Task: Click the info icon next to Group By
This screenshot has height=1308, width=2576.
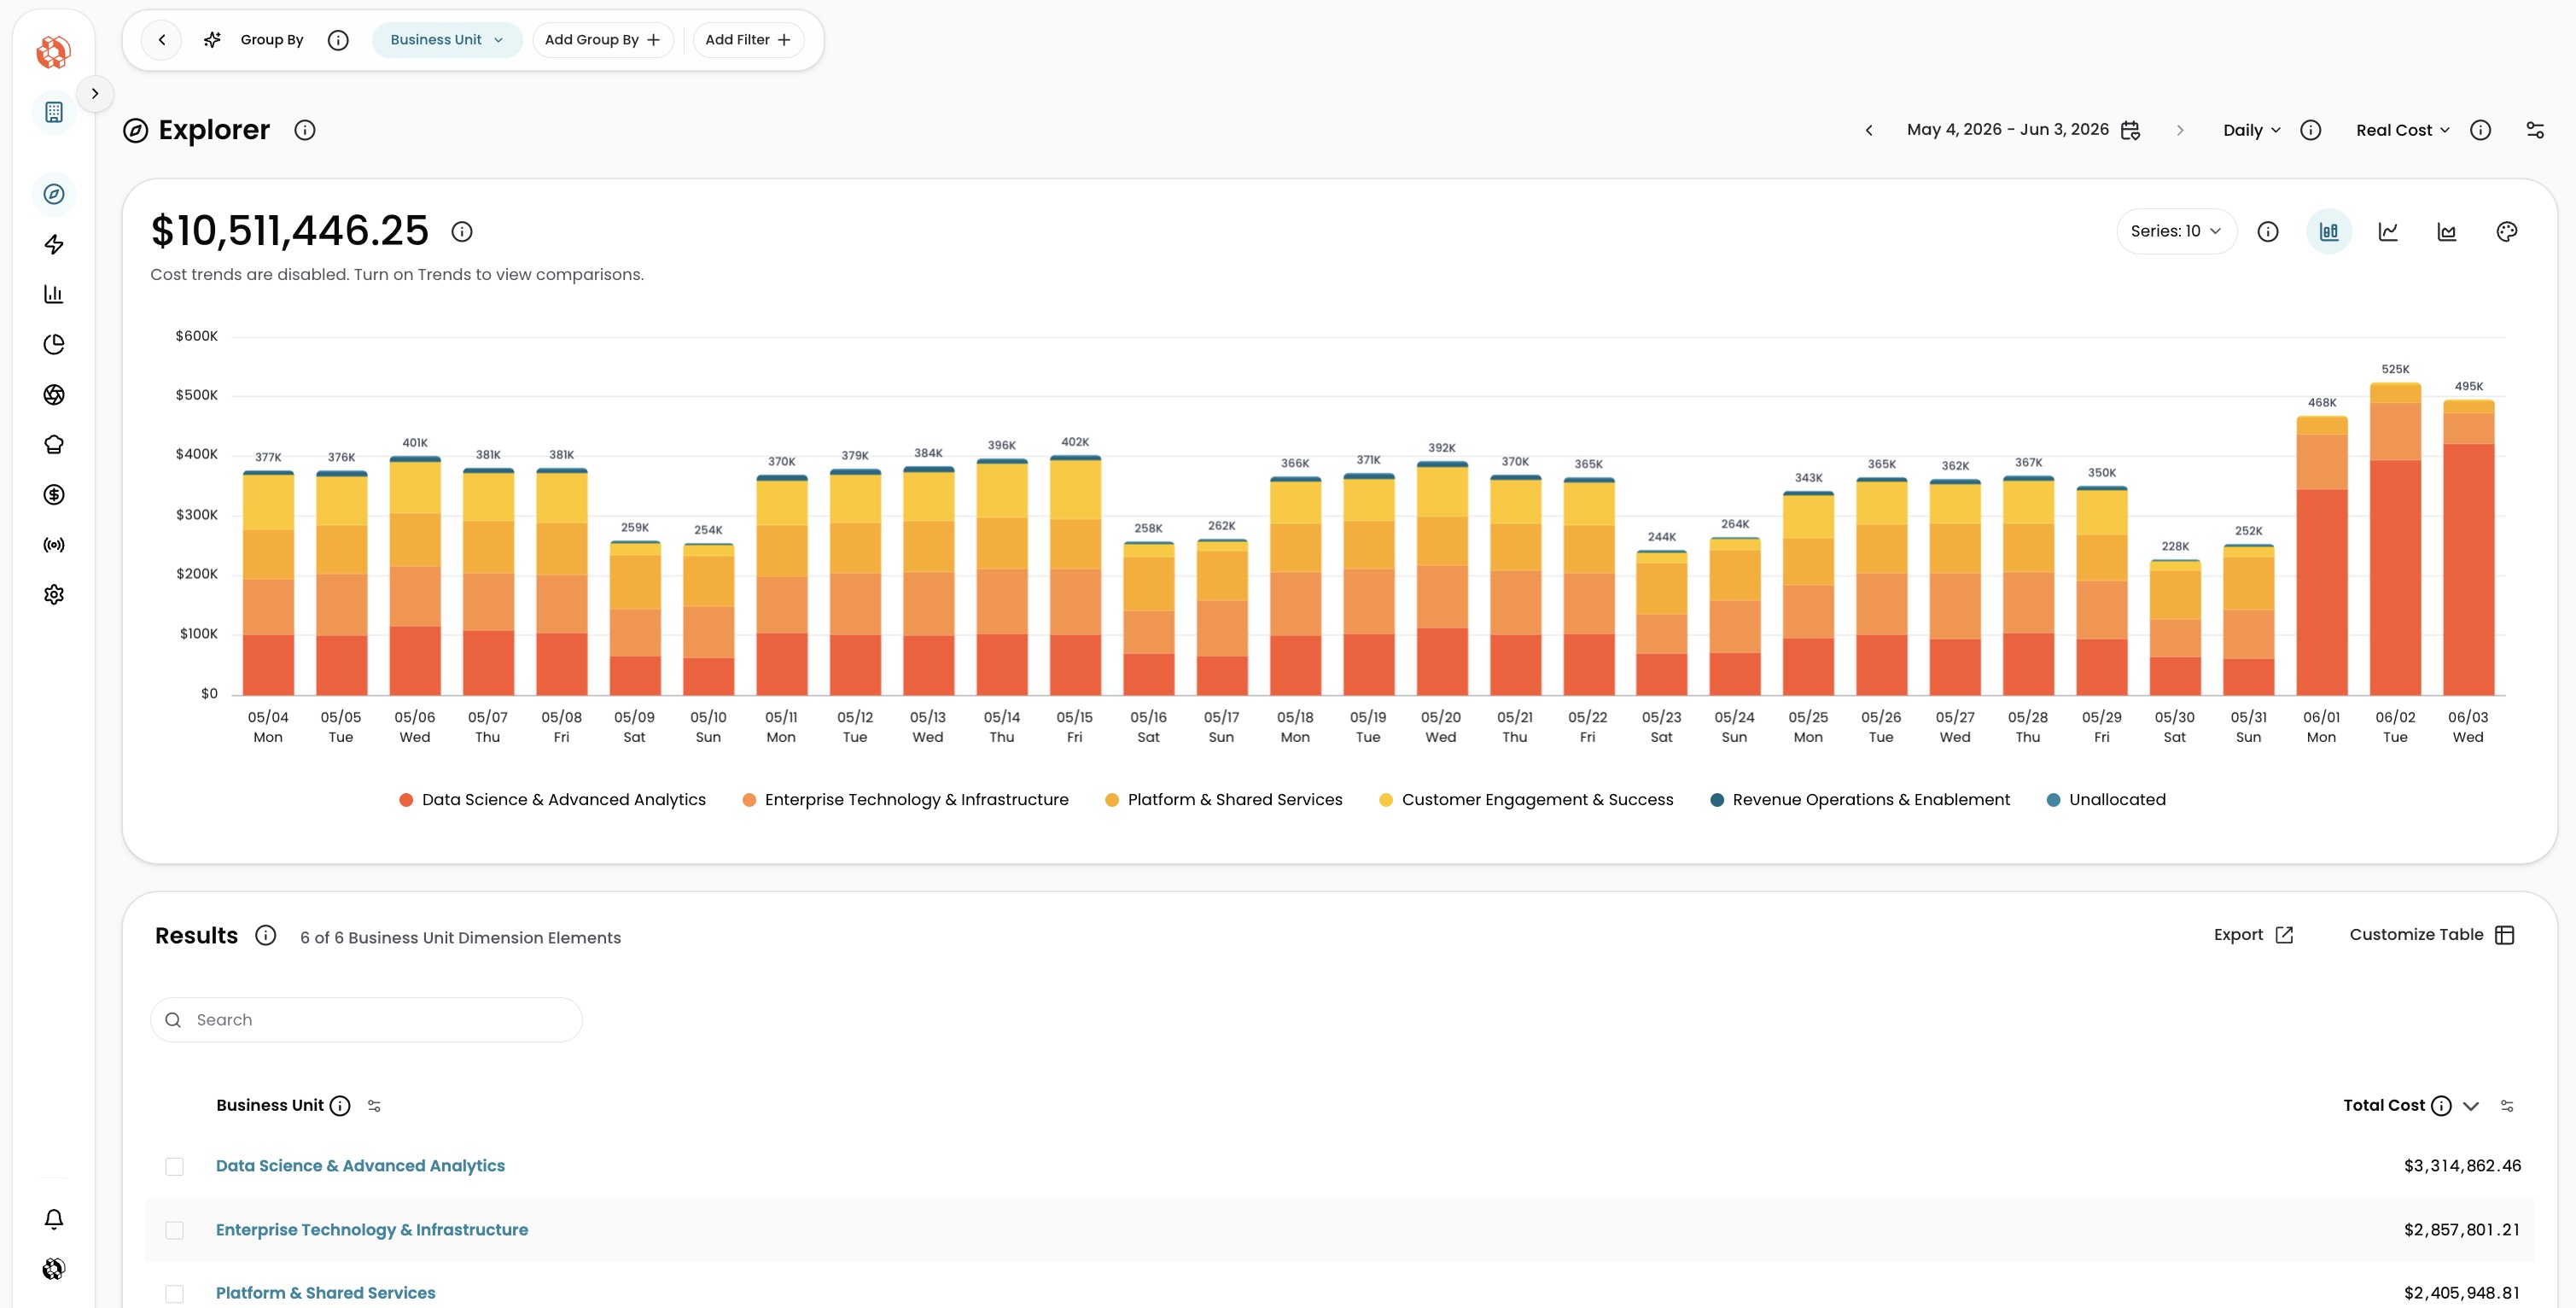Action: click(338, 40)
